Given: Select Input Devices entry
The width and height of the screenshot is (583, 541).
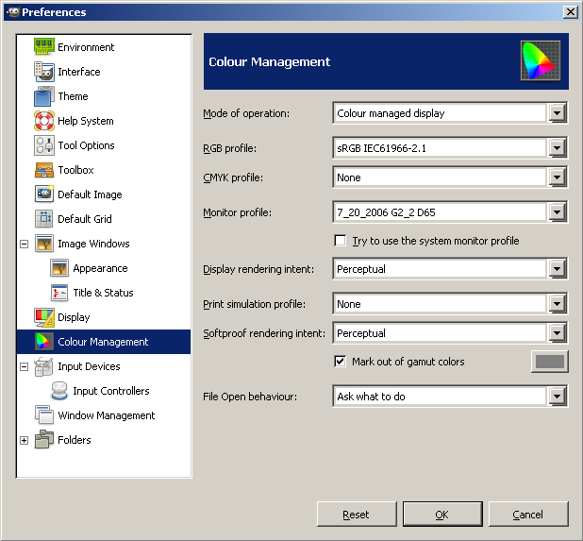Looking at the screenshot, I should [x=89, y=366].
